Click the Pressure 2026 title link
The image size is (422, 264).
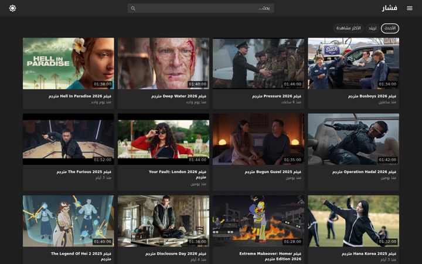[277, 96]
